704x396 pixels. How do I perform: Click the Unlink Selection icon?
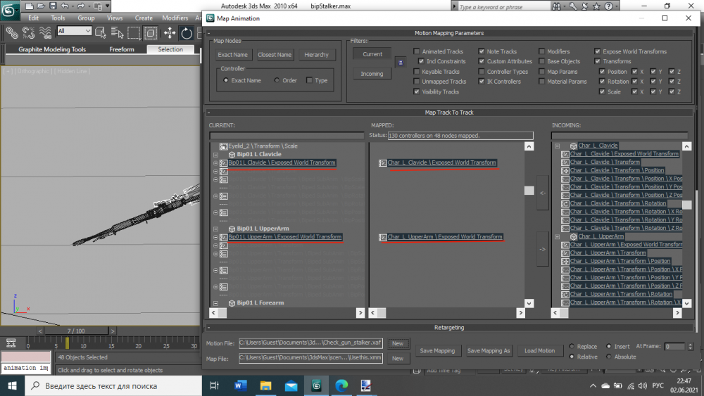[x=29, y=32]
